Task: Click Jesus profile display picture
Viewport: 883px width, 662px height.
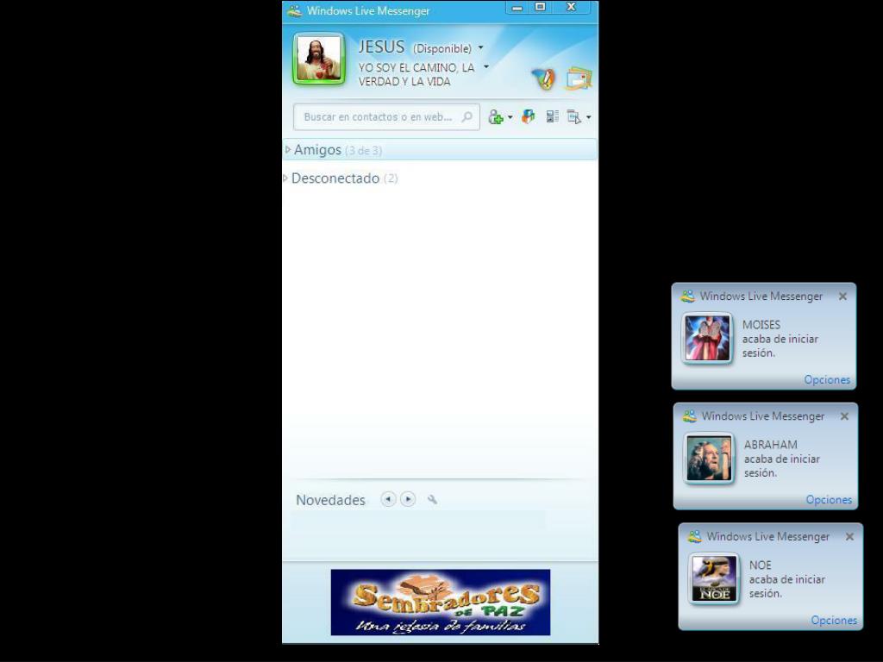Action: (x=319, y=59)
